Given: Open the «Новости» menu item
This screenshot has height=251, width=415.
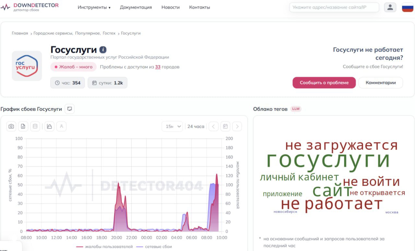Looking at the screenshot, I should pos(170,7).
